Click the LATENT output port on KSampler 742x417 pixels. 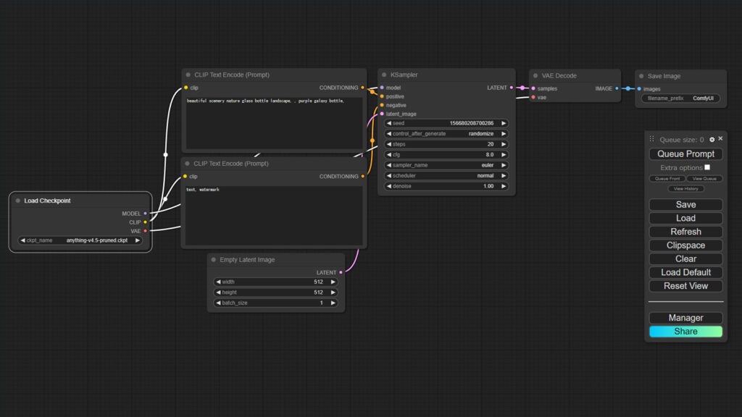pos(512,88)
